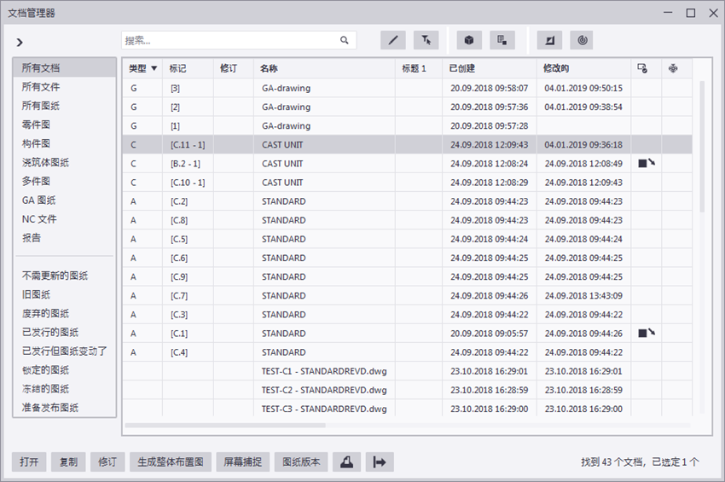Click the magnifier search icon
725x482 pixels.
pyautogui.click(x=345, y=40)
